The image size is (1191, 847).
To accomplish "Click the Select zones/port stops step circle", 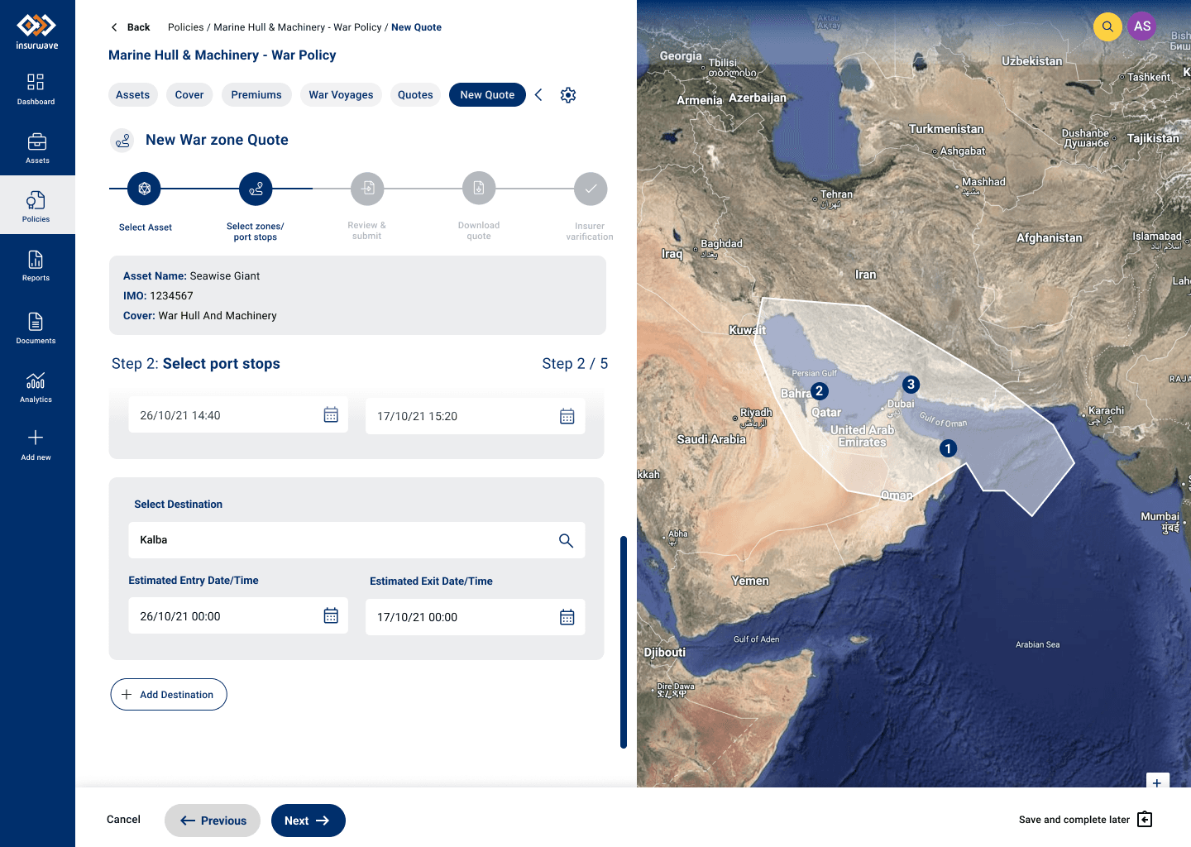I will (x=256, y=189).
